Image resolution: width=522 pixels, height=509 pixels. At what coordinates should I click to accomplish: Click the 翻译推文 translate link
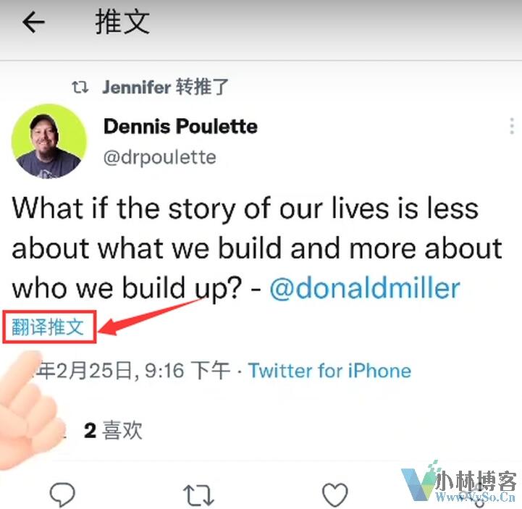(x=48, y=327)
